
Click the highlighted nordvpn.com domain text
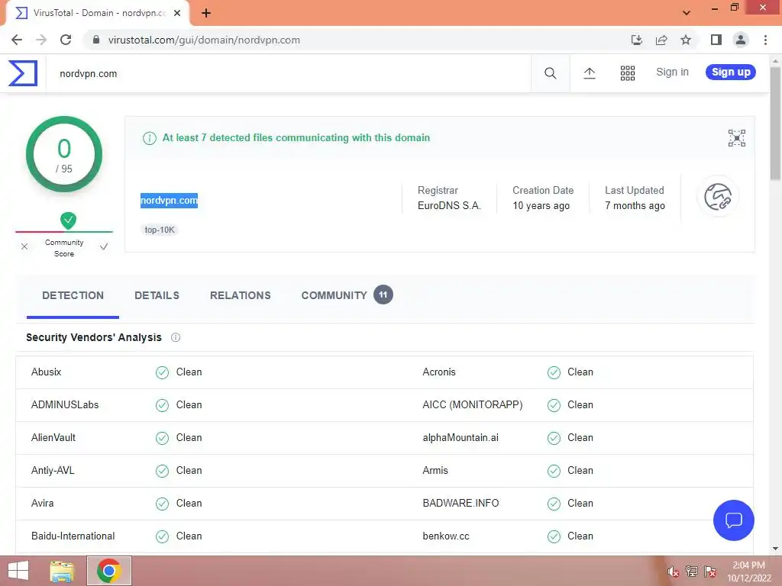pos(169,201)
